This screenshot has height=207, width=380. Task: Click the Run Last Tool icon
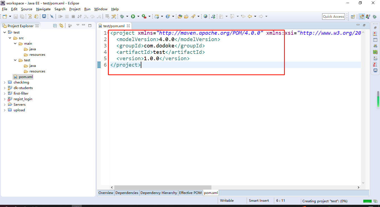coord(144,16)
